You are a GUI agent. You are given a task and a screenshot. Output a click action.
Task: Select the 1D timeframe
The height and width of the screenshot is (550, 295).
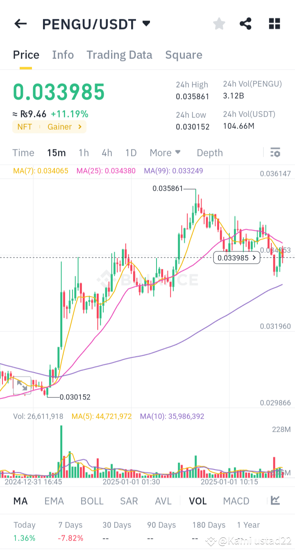(x=131, y=152)
